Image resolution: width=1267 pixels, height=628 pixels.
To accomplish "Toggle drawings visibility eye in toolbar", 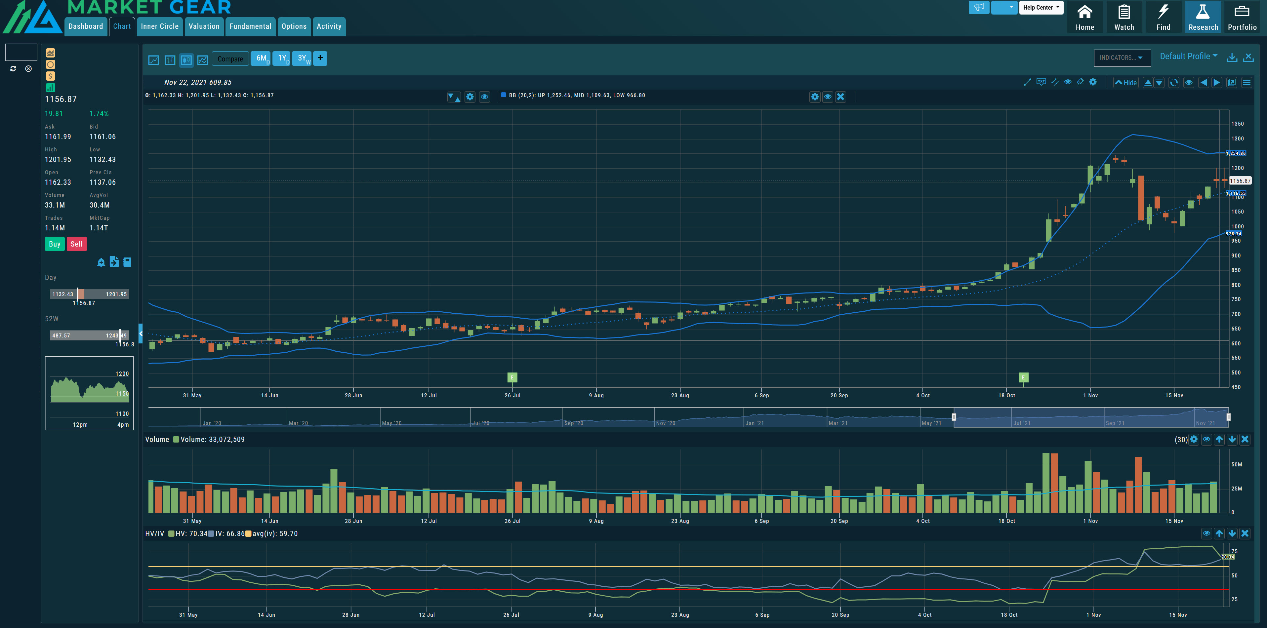I will click(x=1067, y=82).
